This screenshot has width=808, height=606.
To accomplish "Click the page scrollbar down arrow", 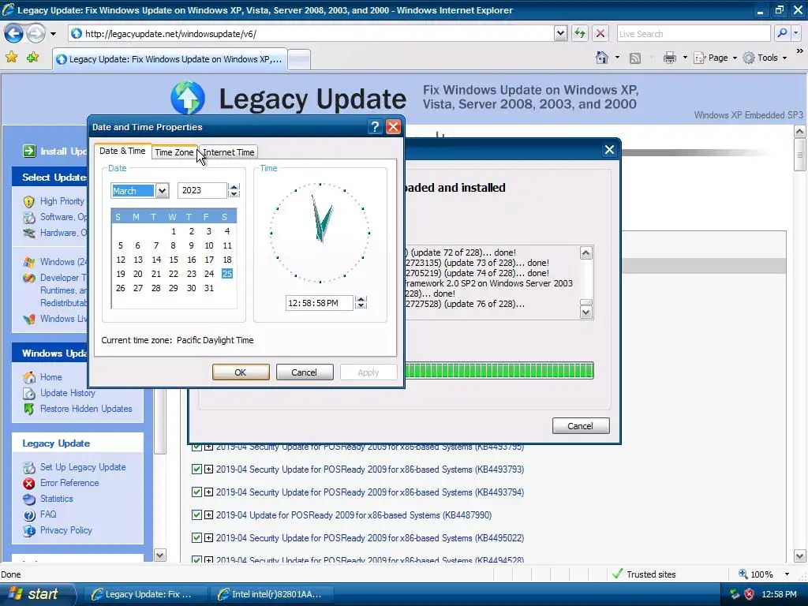I will (800, 556).
